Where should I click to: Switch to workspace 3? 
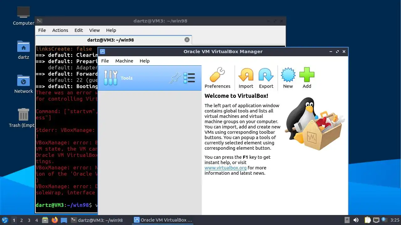[29, 220]
